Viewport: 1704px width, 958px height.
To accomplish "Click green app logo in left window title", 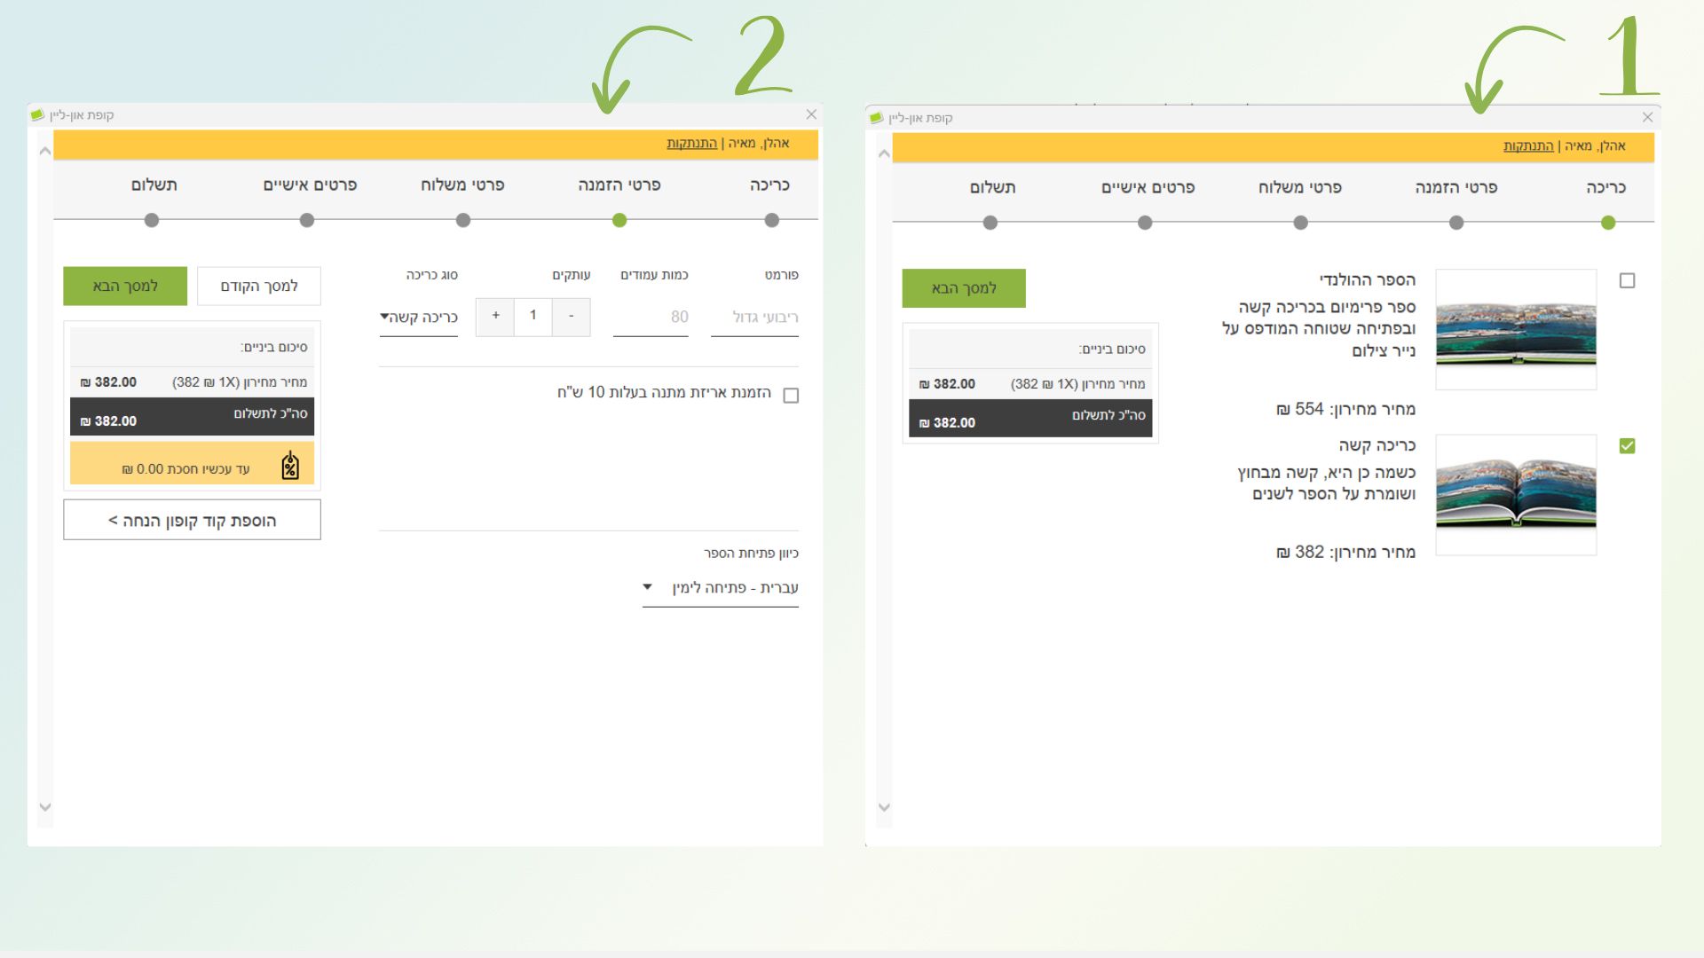I will tap(37, 114).
